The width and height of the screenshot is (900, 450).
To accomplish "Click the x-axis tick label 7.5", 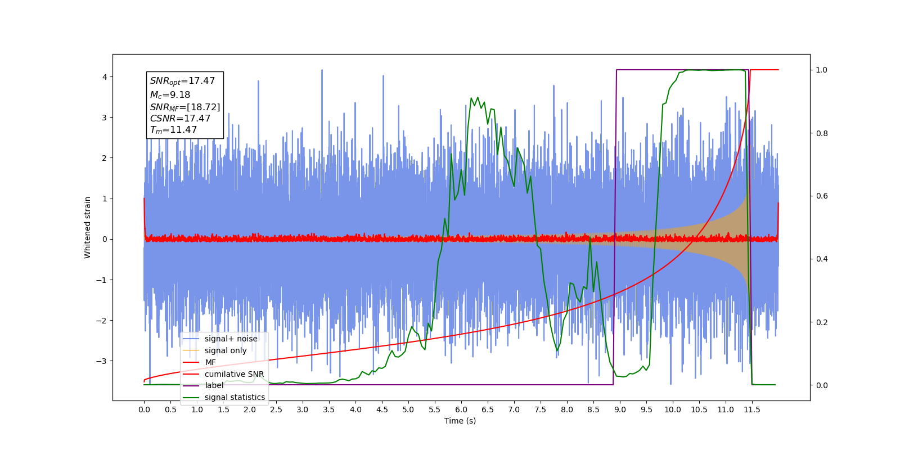I will 541,409.
